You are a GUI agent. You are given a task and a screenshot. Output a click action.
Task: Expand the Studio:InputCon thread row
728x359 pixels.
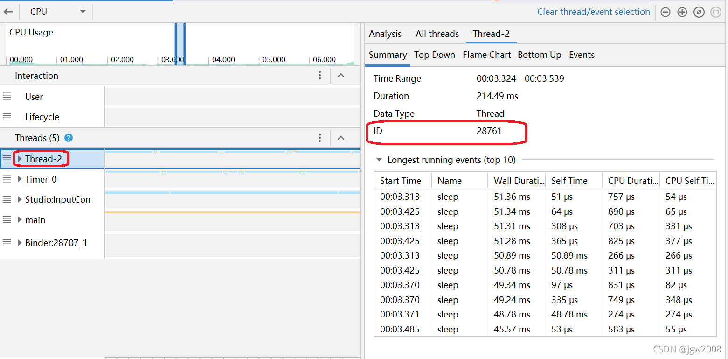pyautogui.click(x=20, y=199)
